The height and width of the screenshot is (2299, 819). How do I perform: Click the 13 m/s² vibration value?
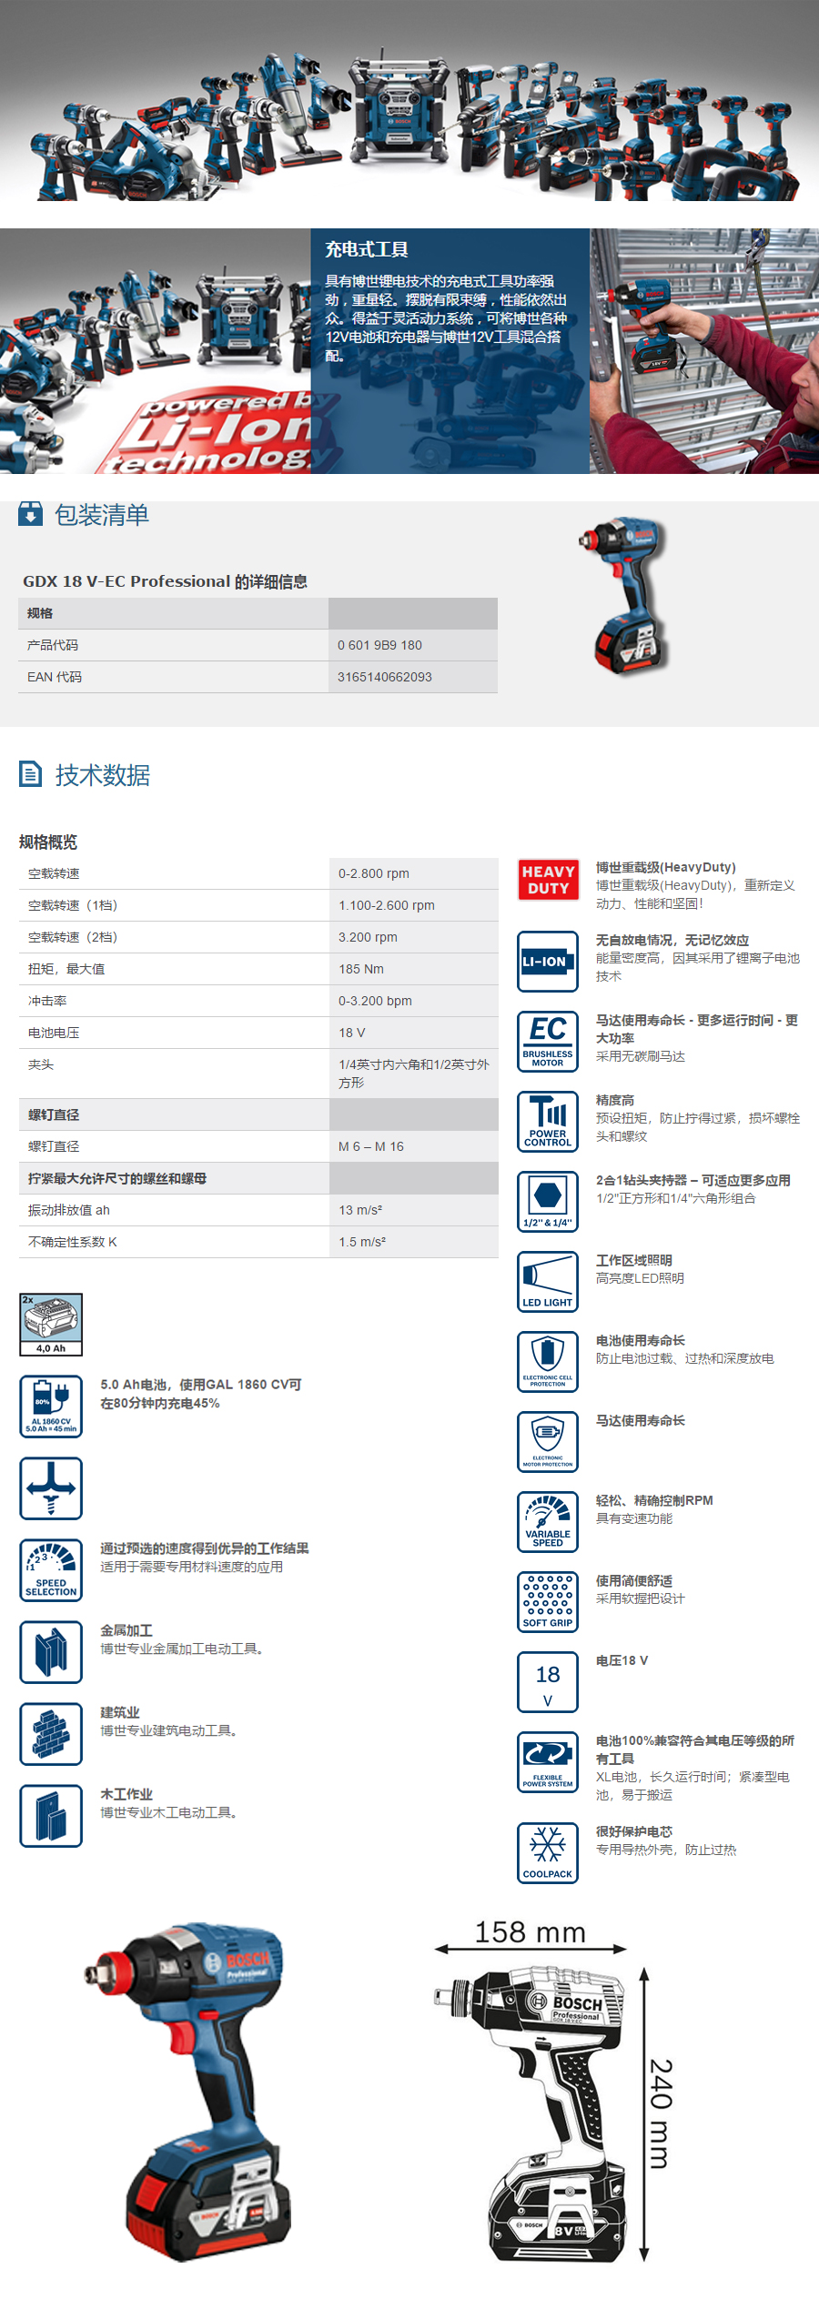tap(360, 1210)
